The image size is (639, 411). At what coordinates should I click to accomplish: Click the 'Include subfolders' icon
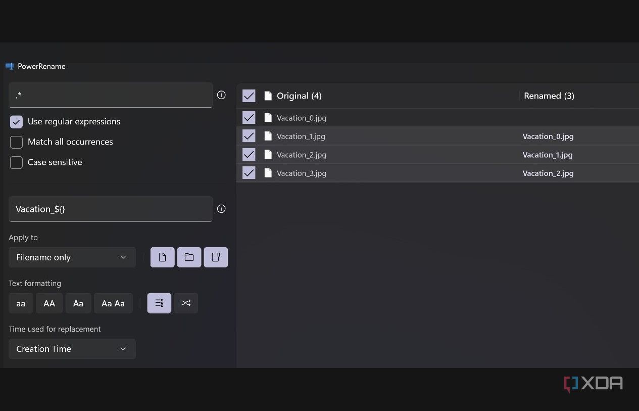click(x=216, y=257)
